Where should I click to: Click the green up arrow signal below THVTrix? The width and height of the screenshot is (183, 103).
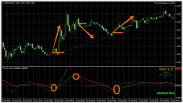pyautogui.click(x=113, y=98)
